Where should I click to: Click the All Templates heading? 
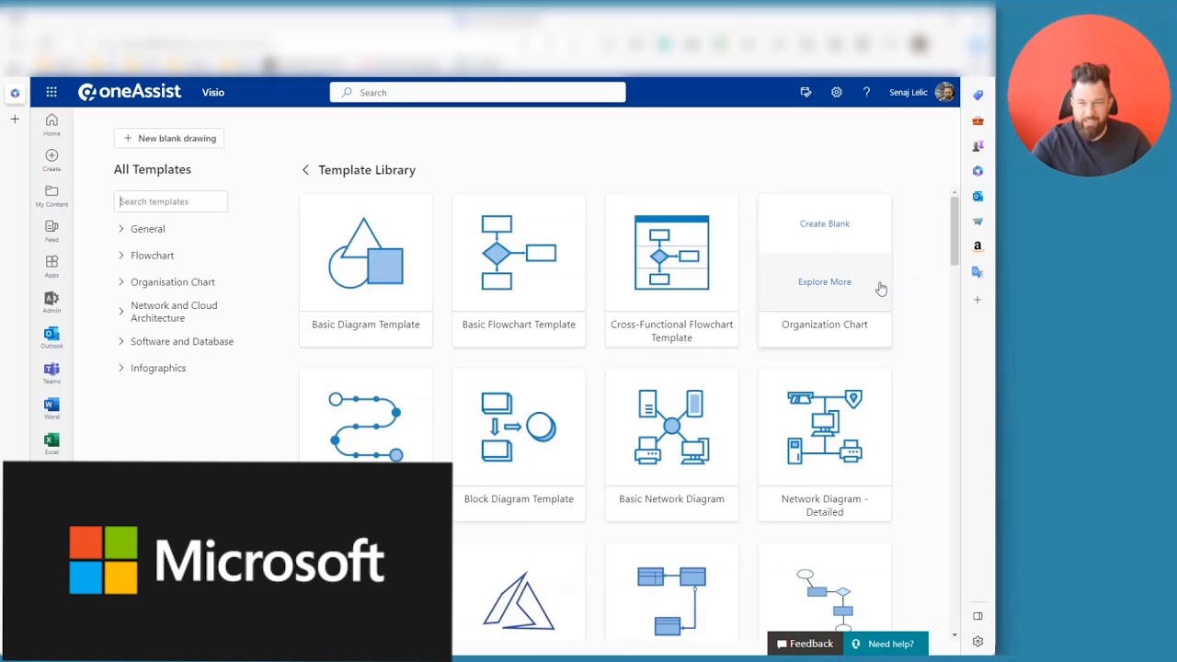coord(153,169)
